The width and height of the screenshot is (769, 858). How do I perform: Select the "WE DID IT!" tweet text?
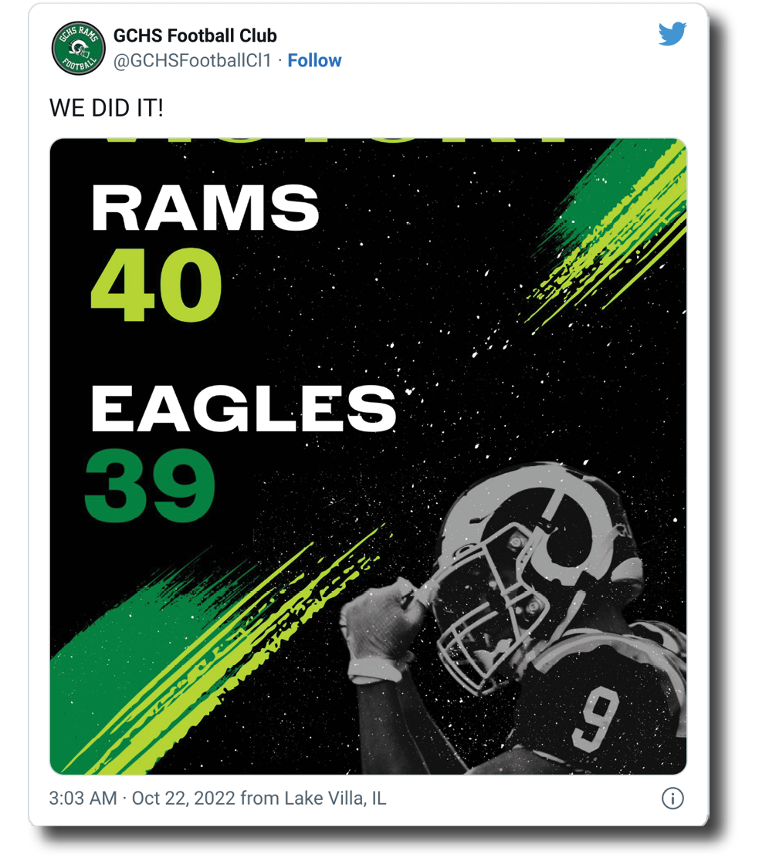tap(106, 107)
